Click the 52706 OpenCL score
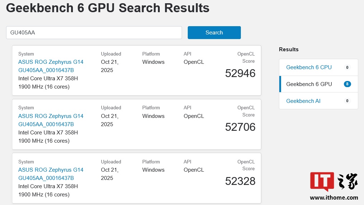Viewport: 364px width, 205px height. point(240,127)
